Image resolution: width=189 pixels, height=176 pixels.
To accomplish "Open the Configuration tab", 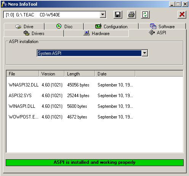I will (111, 27).
